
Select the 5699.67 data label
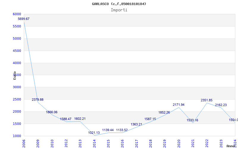[x=24, y=19]
